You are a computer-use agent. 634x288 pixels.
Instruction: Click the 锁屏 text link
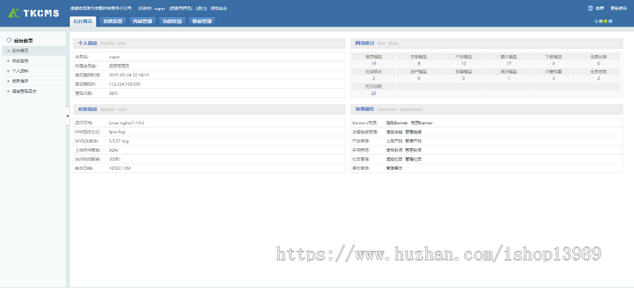599,8
